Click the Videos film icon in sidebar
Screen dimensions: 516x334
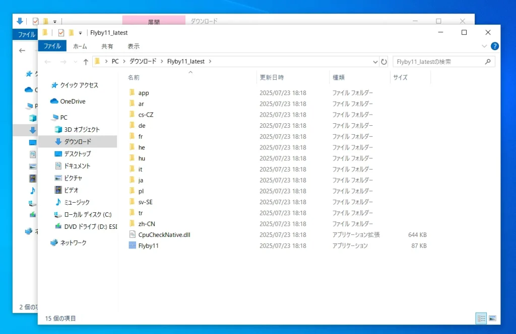58,190
